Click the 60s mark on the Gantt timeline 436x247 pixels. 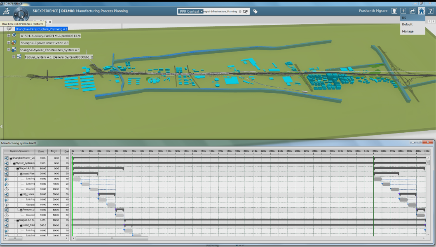(125, 151)
